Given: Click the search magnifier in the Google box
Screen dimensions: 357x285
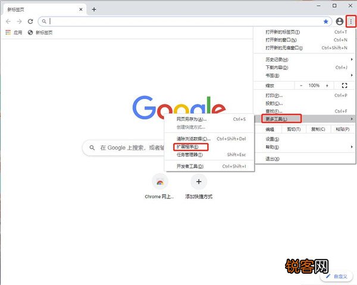Looking at the screenshot, I should [x=92, y=148].
